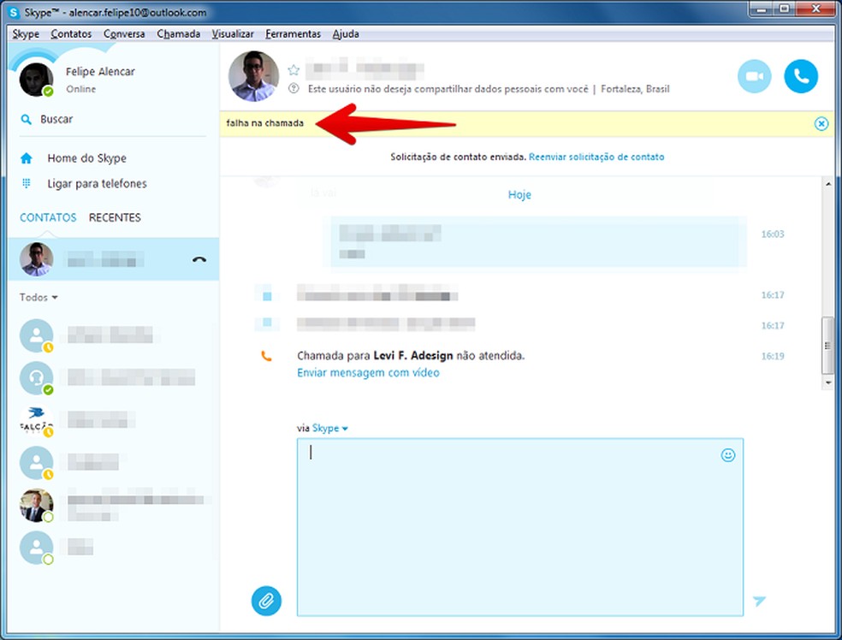Click the Hoje date separator
842x640 pixels.
pos(519,194)
